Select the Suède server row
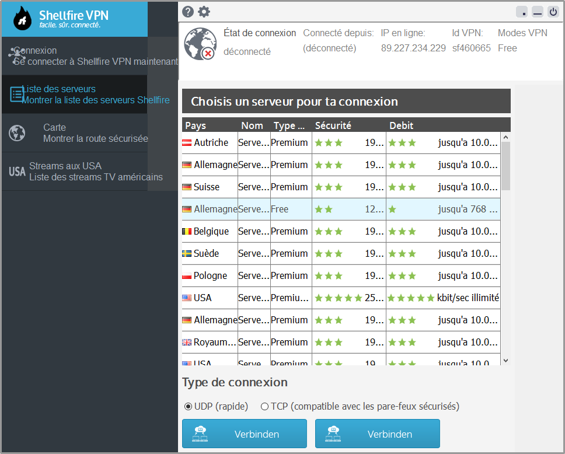 (x=341, y=254)
